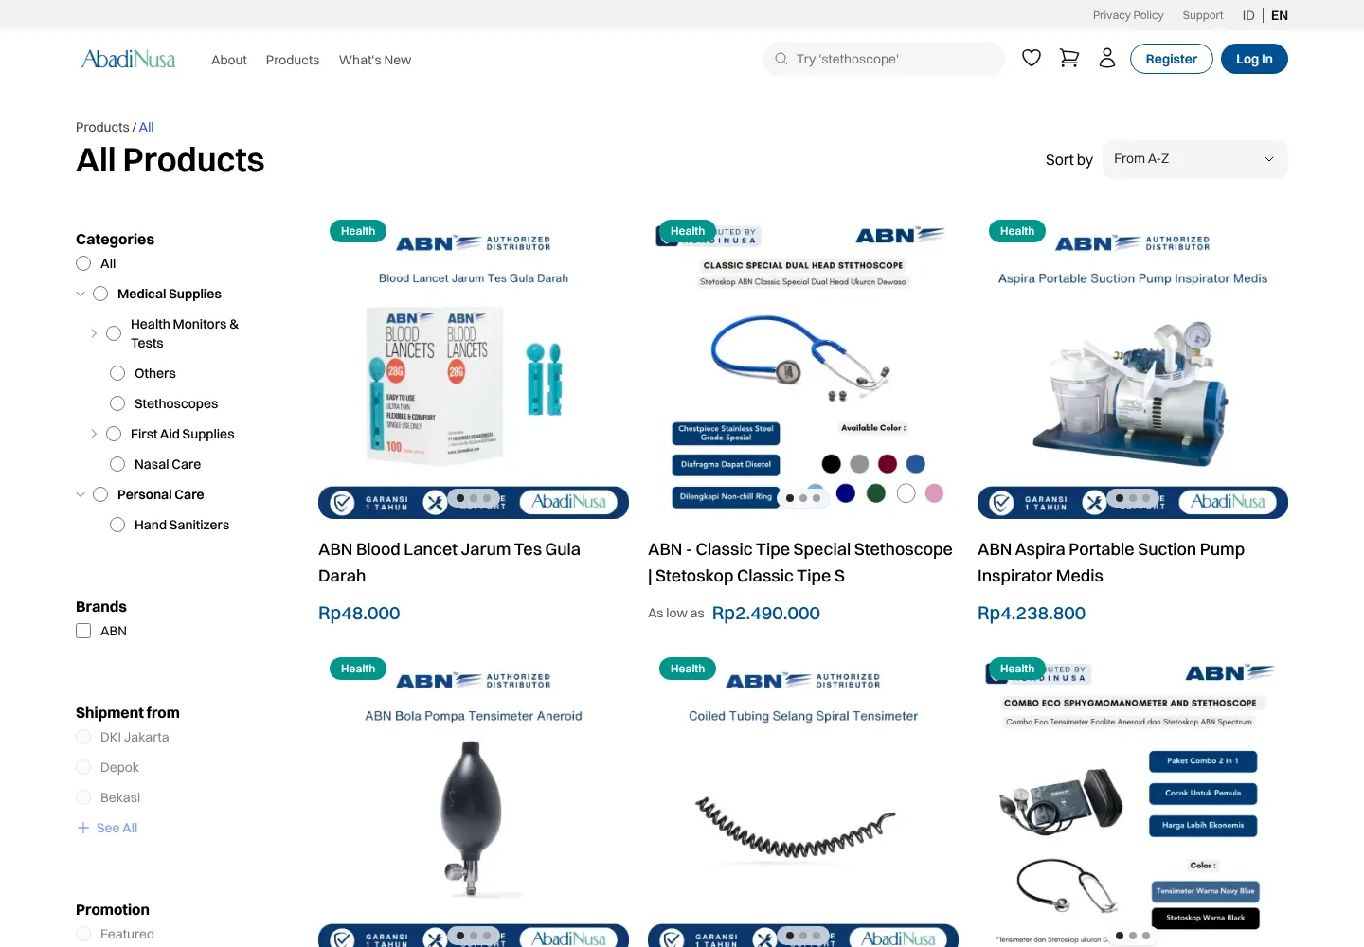Open the shopping cart icon
Viewport: 1364px width, 947px height.
[1069, 58]
